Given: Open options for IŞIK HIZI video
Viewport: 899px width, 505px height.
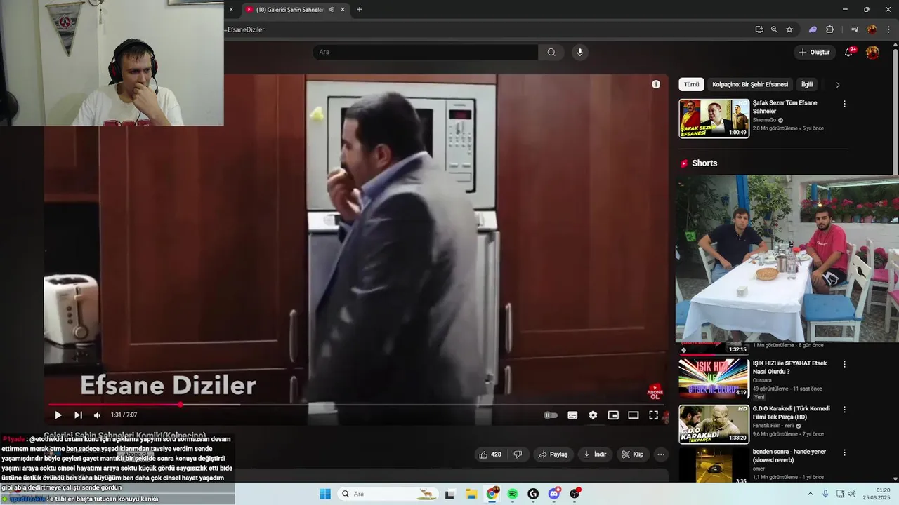Looking at the screenshot, I should tap(844, 364).
